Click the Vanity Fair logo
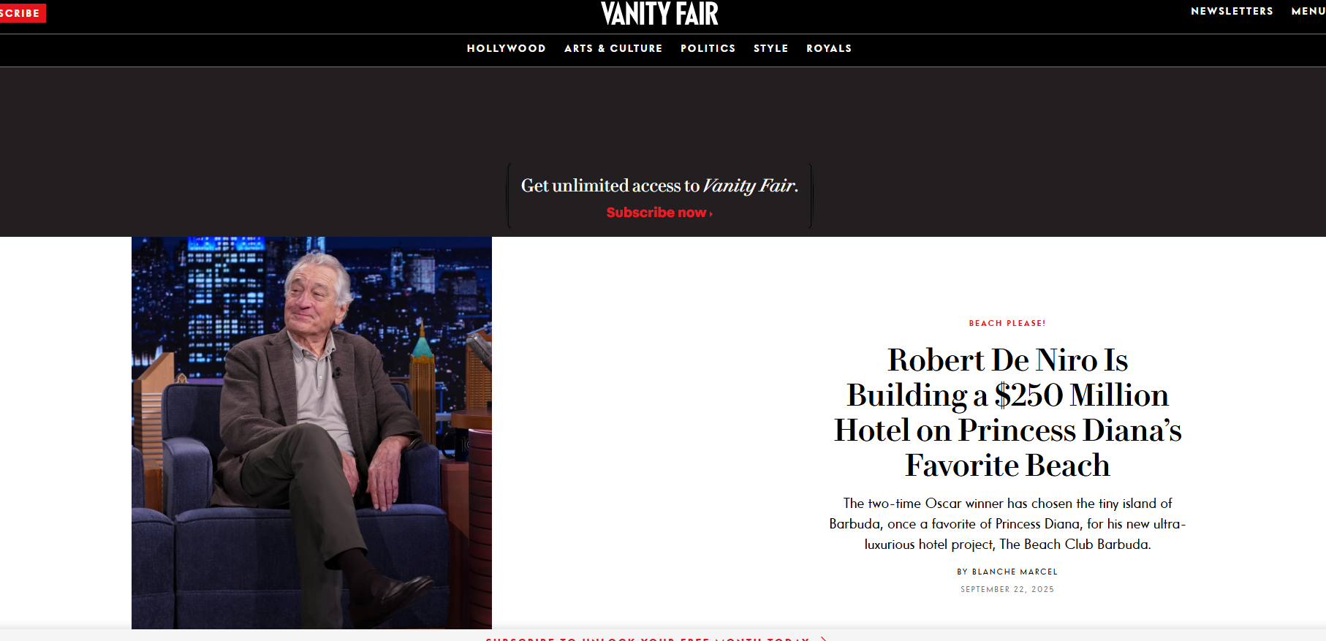This screenshot has width=1326, height=641. coord(659,14)
